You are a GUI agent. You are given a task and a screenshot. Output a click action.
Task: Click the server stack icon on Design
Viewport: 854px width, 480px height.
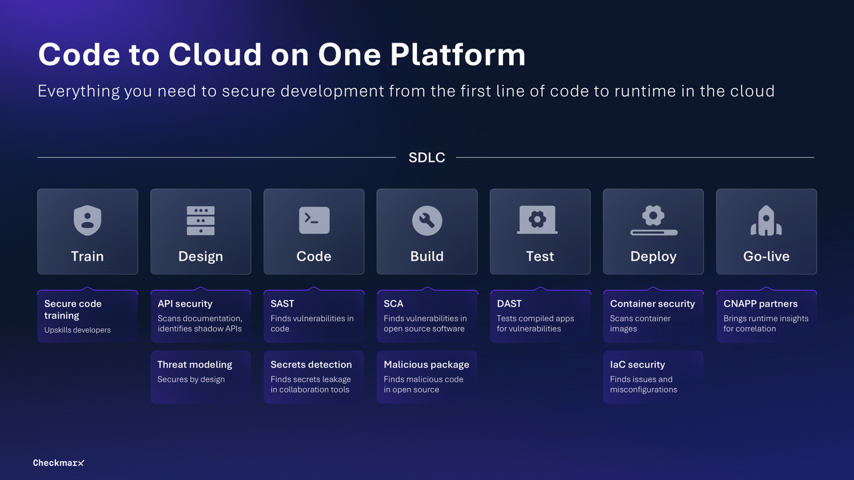(201, 221)
